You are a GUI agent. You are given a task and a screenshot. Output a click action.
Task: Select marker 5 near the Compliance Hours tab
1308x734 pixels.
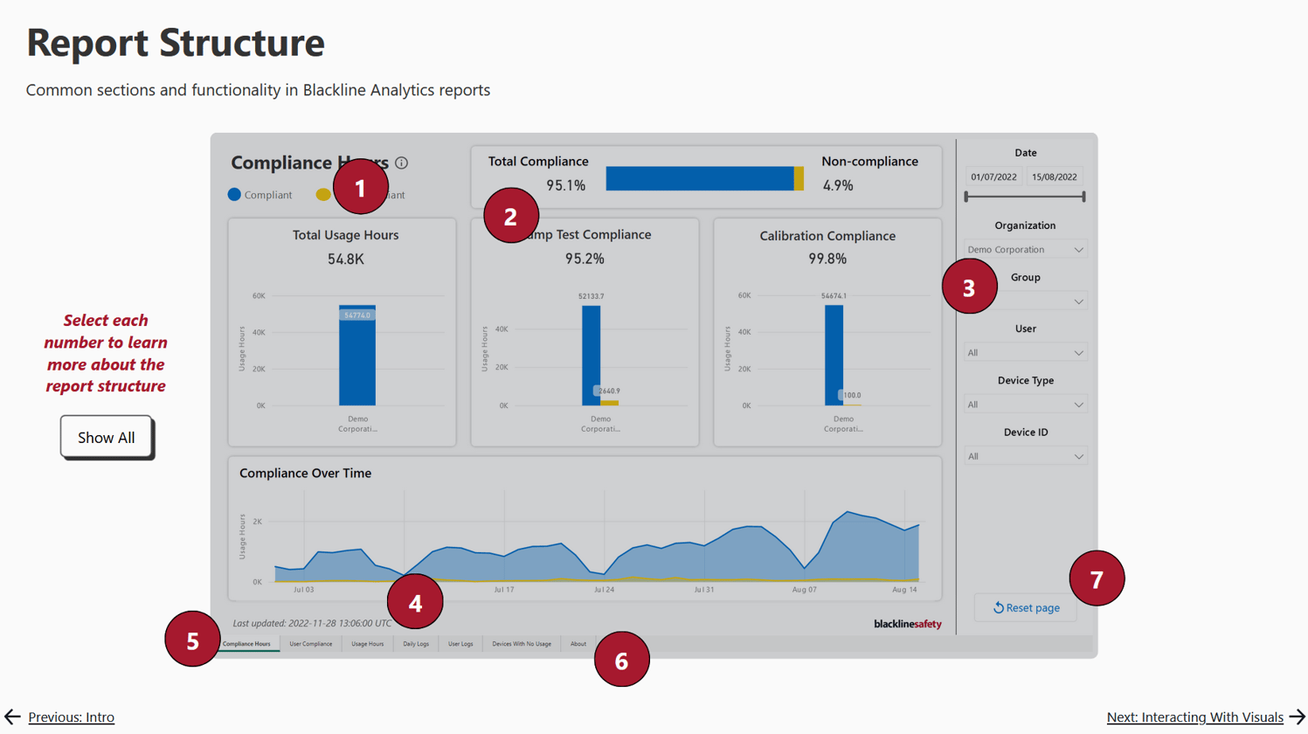[x=192, y=640]
